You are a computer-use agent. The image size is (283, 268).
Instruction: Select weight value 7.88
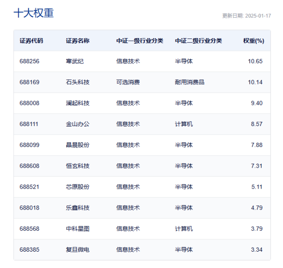point(257,145)
